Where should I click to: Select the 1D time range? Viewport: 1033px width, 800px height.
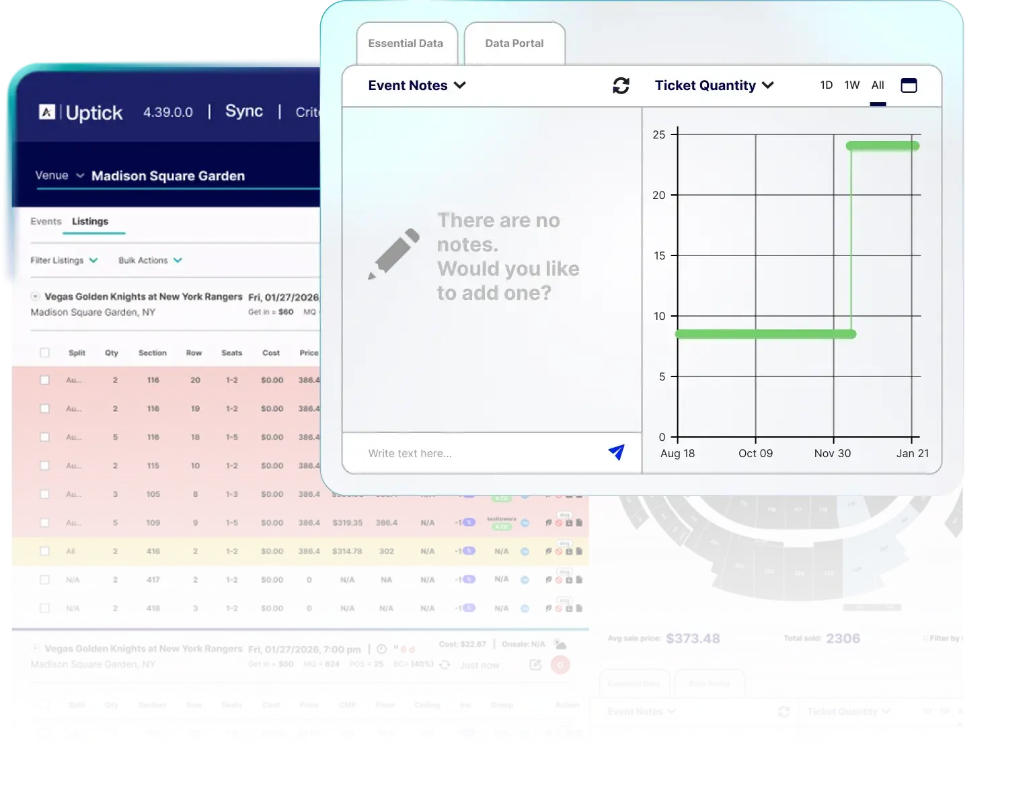(x=827, y=85)
